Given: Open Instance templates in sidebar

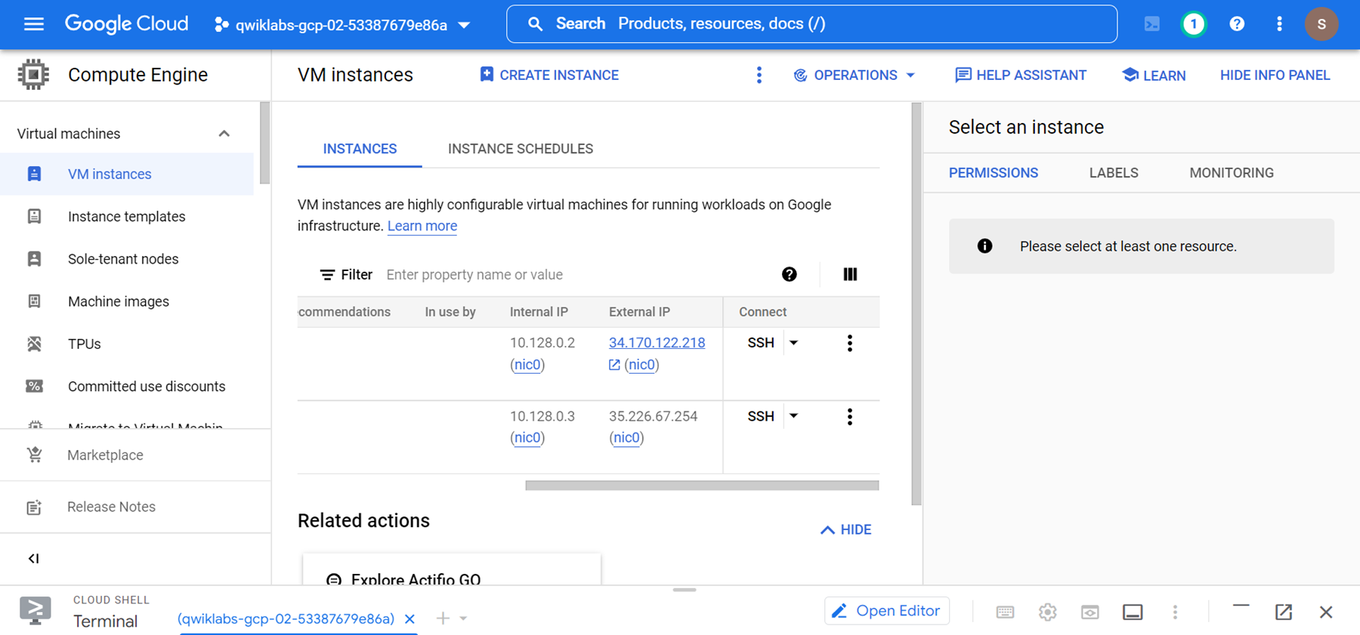Looking at the screenshot, I should 127,217.
